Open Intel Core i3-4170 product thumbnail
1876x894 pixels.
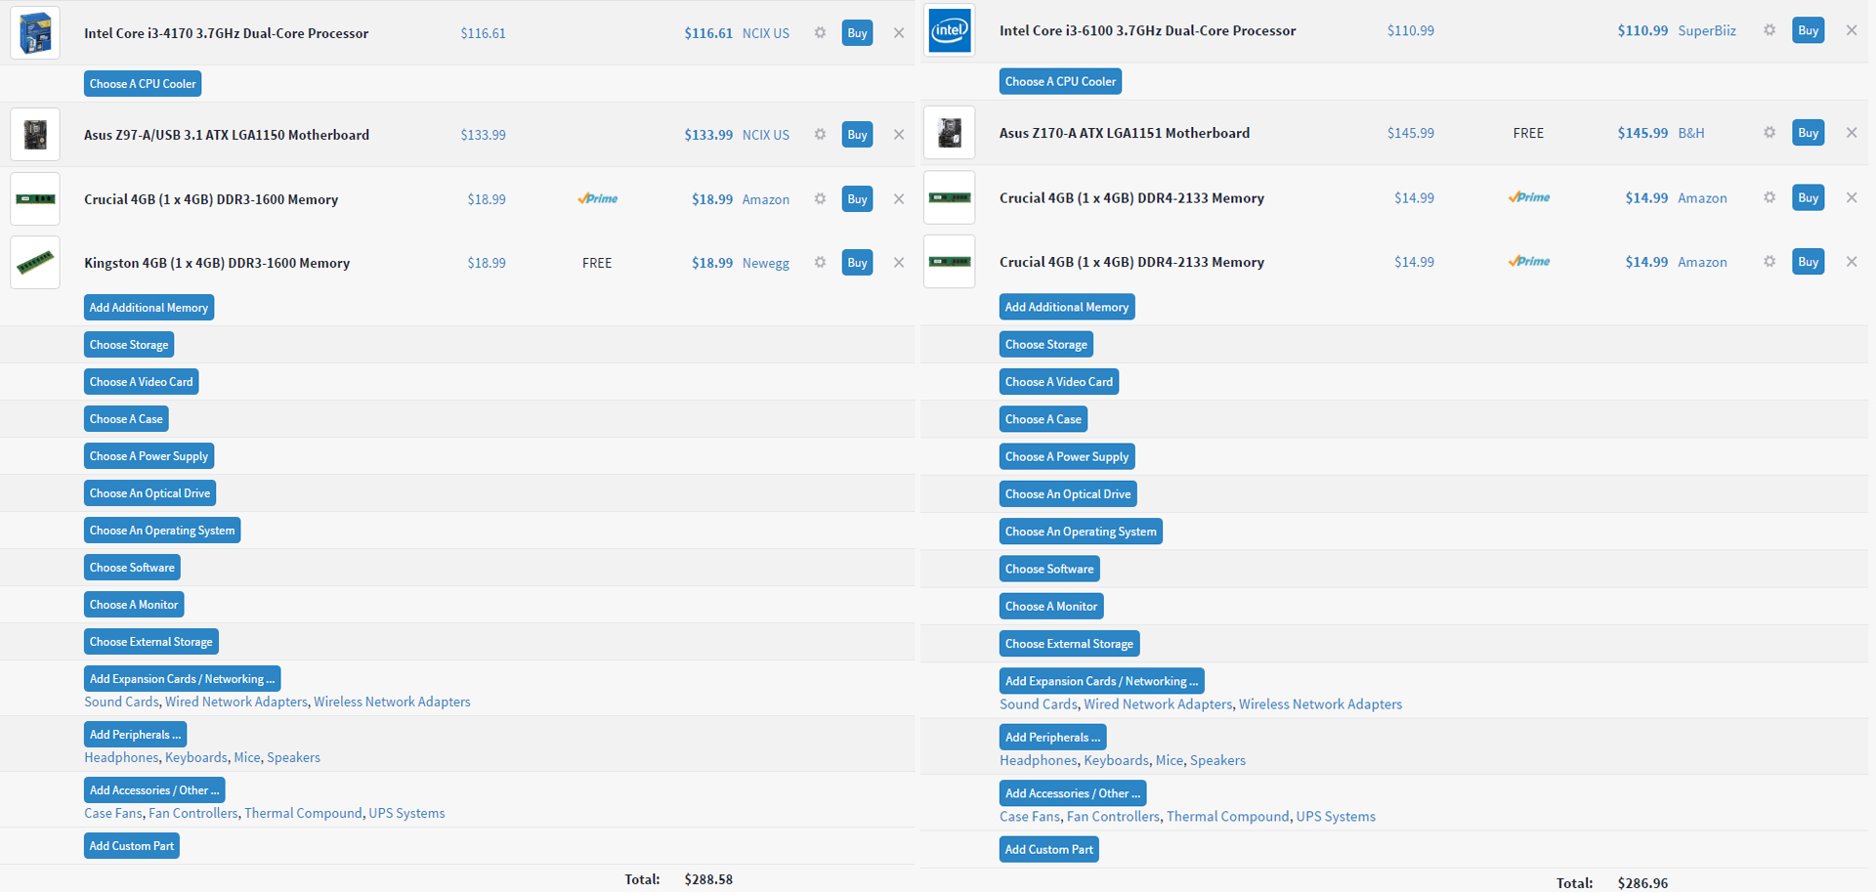point(35,33)
